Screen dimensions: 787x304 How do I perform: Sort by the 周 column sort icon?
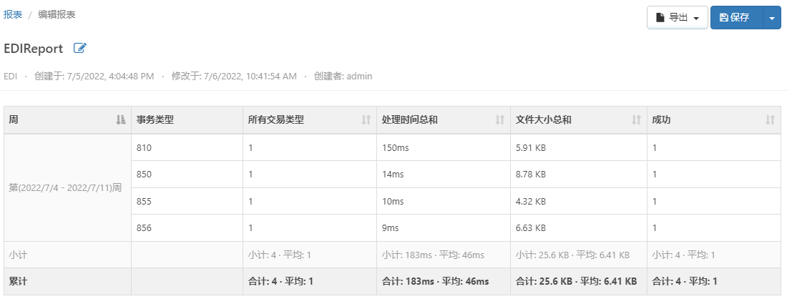coord(120,120)
